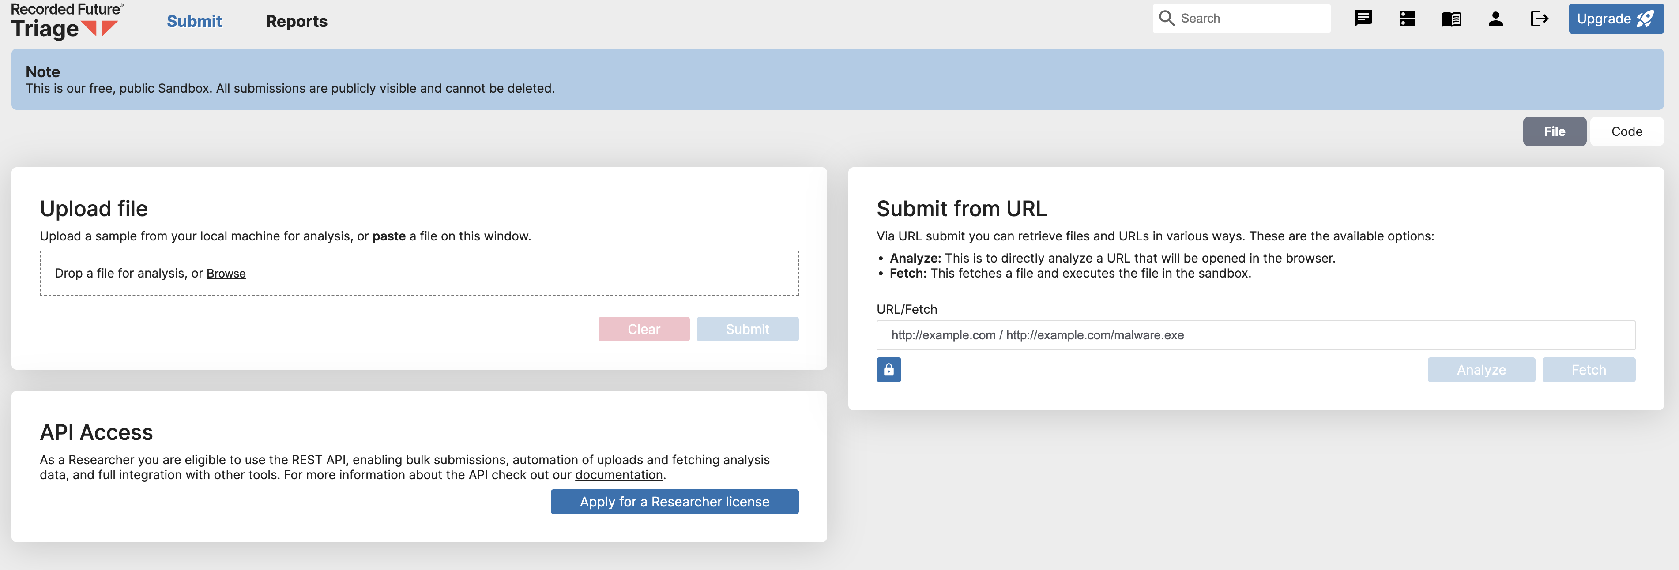Click the URL/Fetch input field
This screenshot has width=1679, height=570.
1255,335
